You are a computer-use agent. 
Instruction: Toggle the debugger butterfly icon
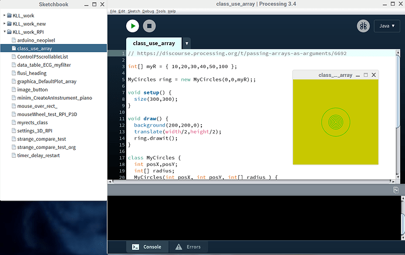(363, 26)
